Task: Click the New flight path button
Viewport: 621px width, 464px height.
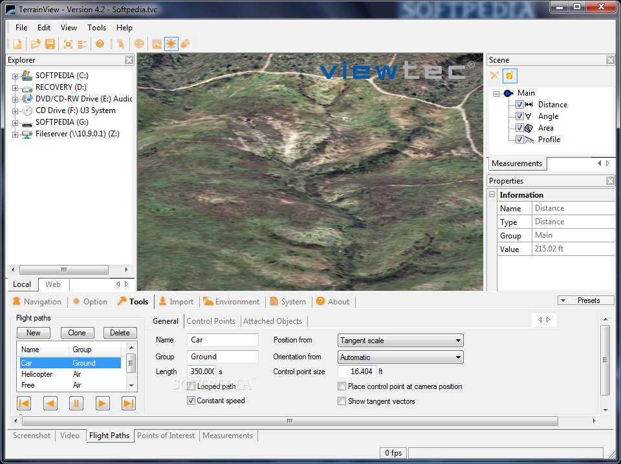Action: [x=33, y=333]
